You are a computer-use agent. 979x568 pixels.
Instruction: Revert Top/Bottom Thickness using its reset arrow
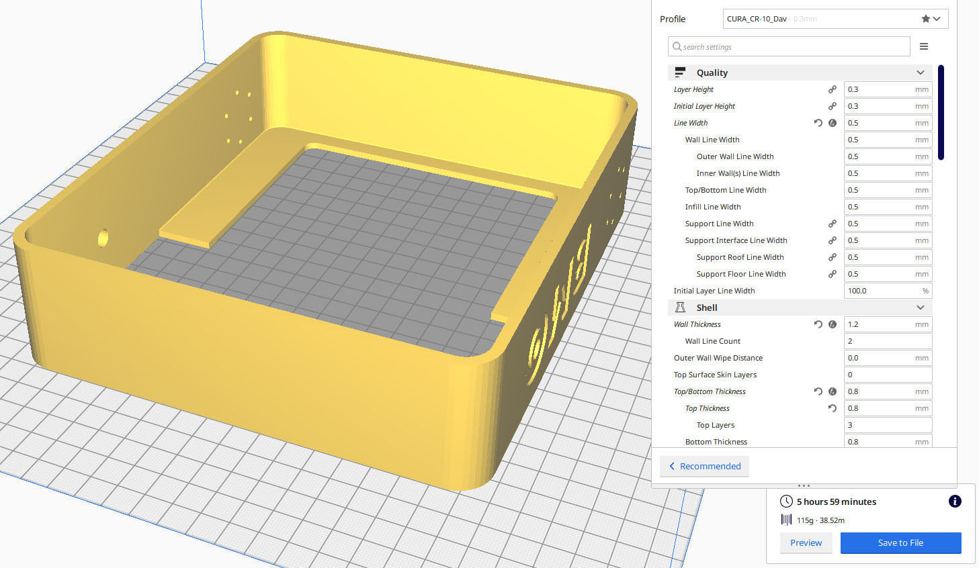818,391
